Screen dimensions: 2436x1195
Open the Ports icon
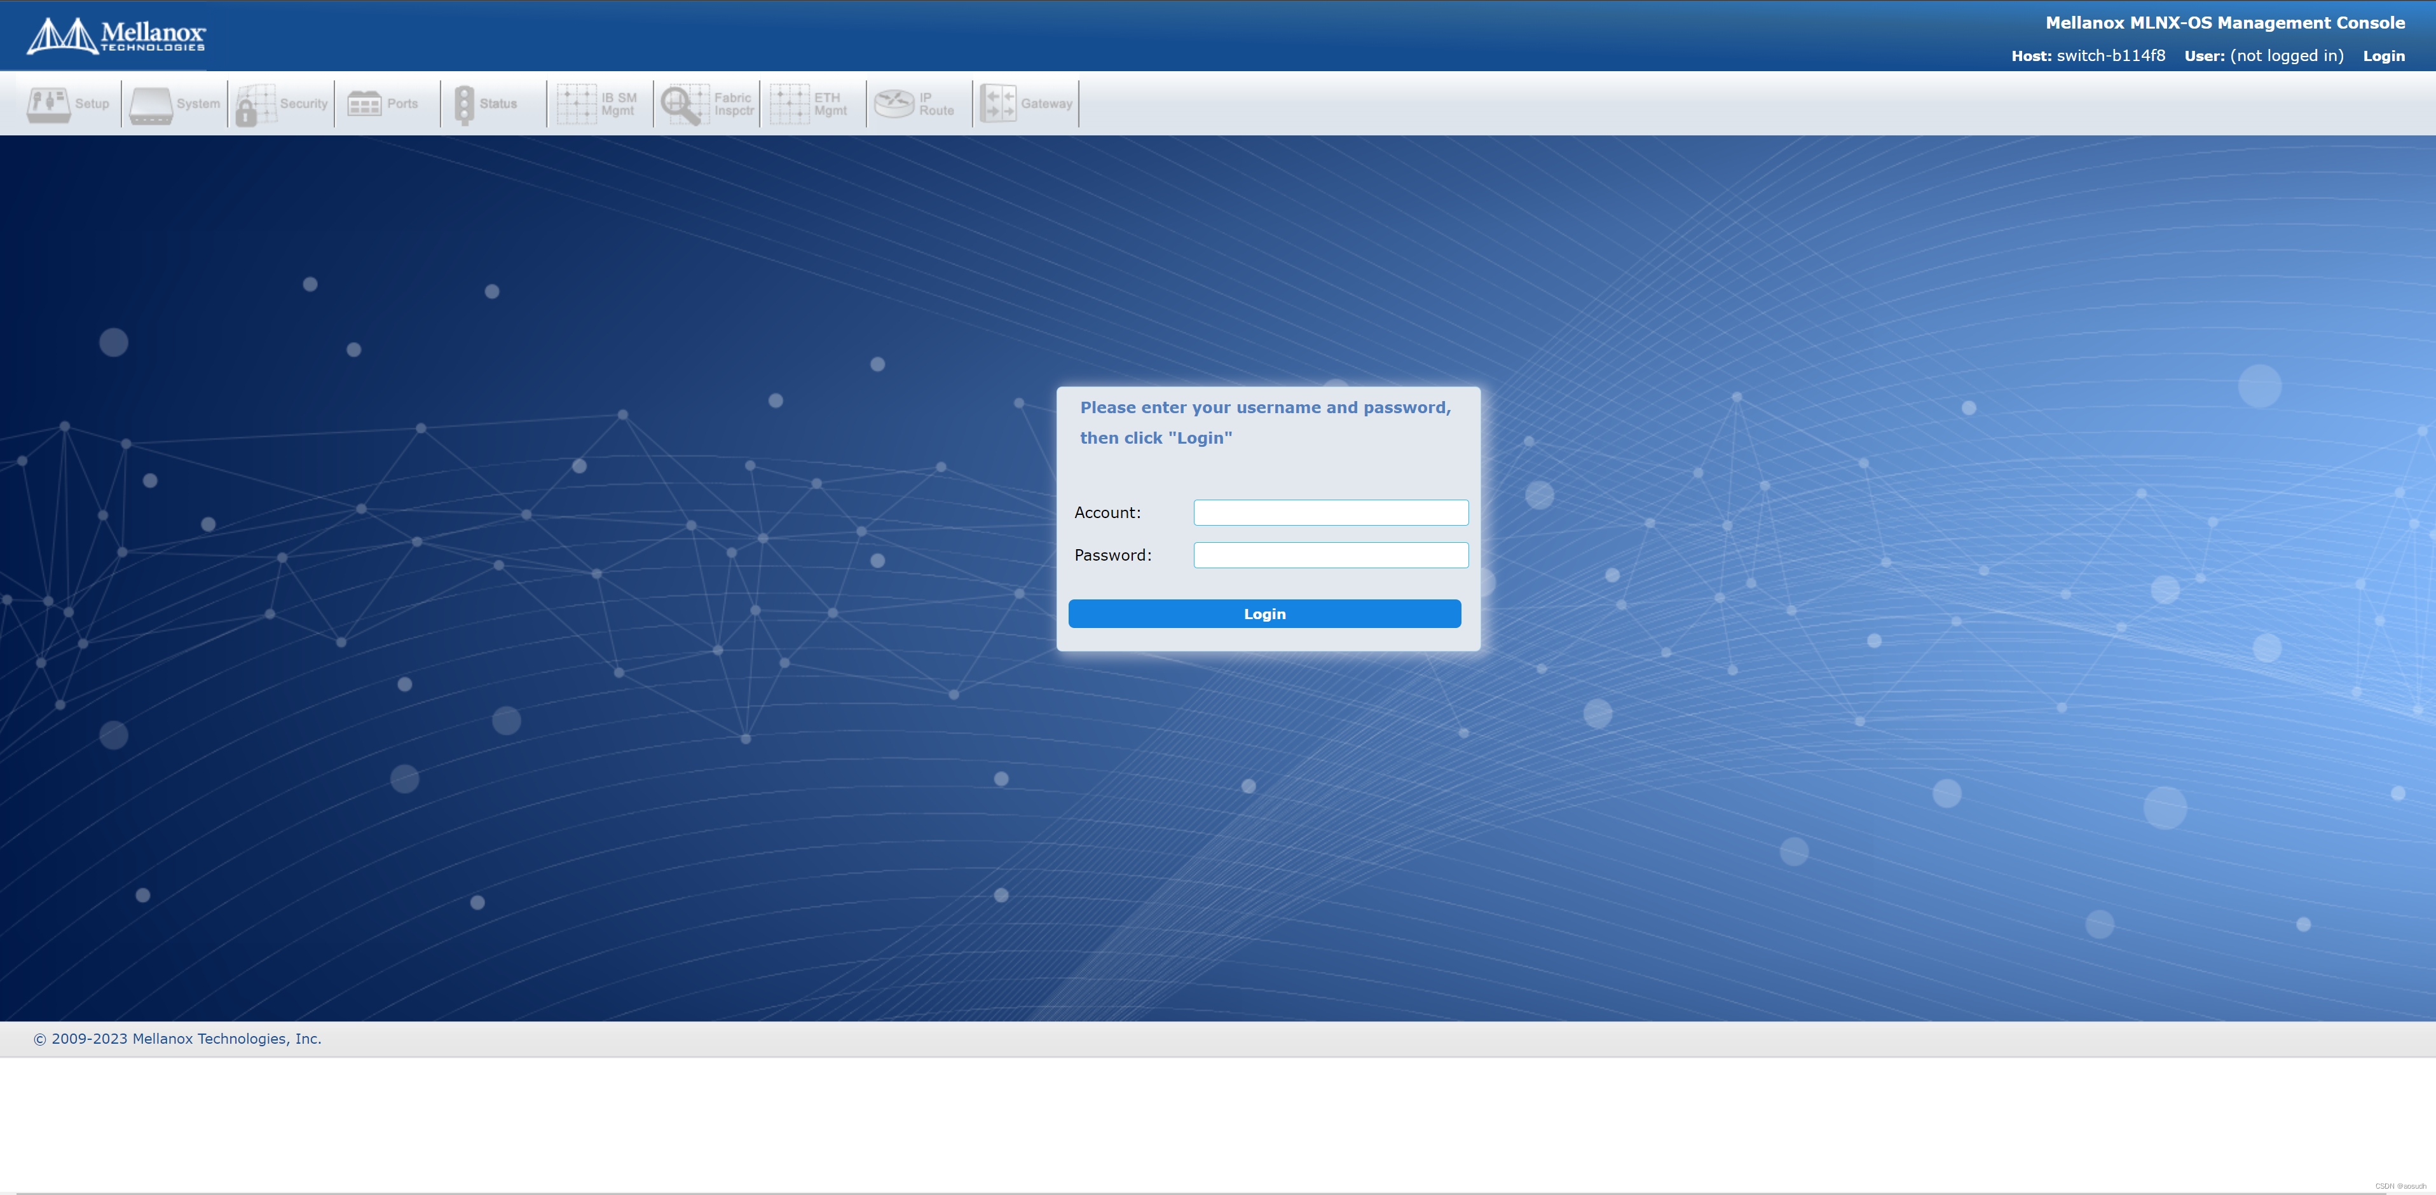(x=364, y=104)
